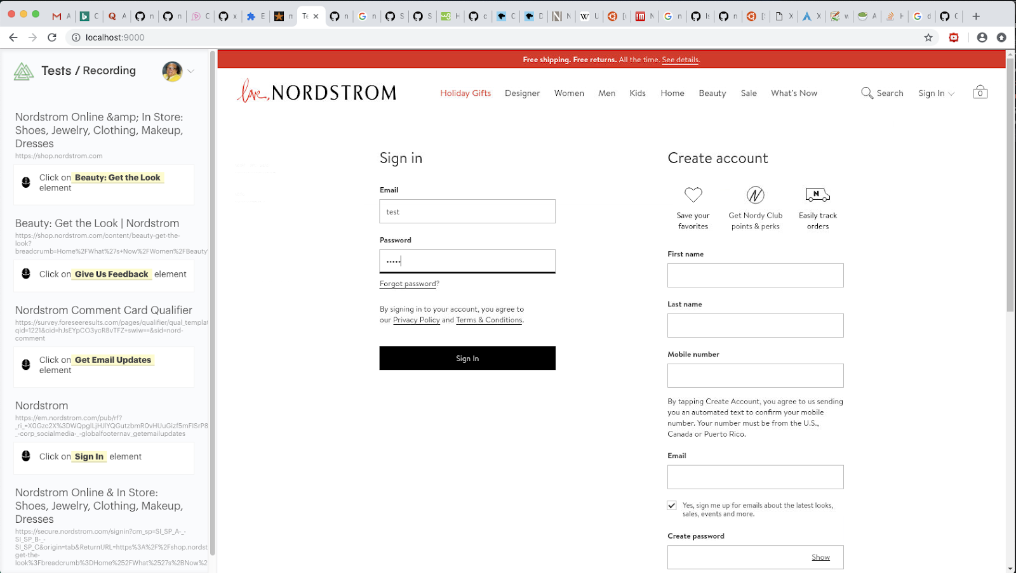Go back to previous page

coord(13,37)
